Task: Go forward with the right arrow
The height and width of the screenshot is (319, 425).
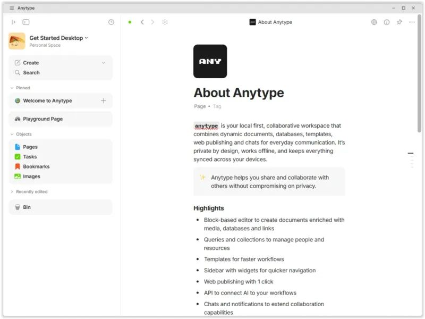Action: pos(152,22)
